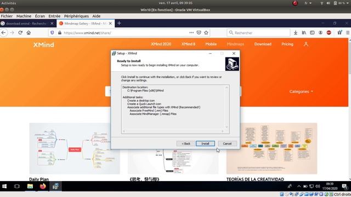The height and width of the screenshot is (197, 351).
Task: Click the Ubuntu top bar clock
Action: tap(175, 3)
